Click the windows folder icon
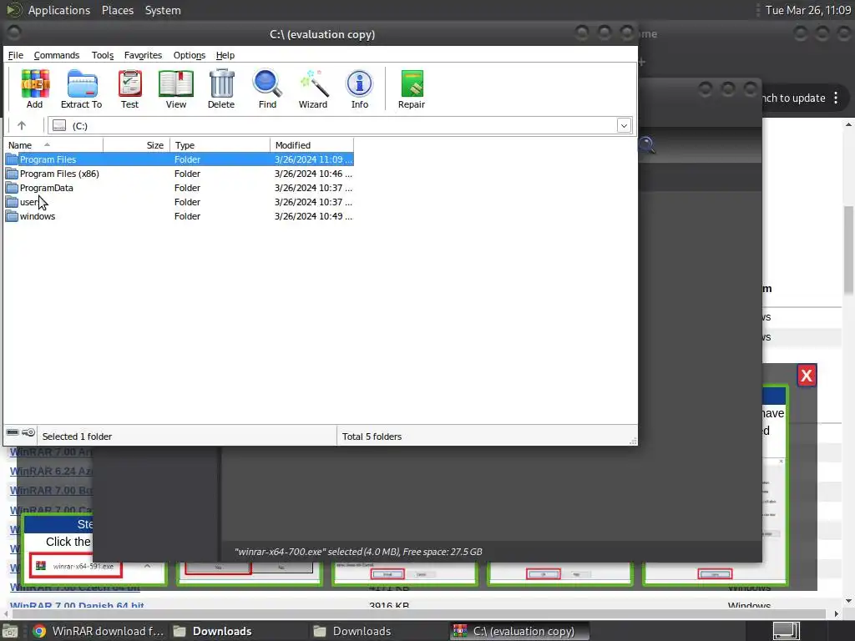This screenshot has height=641, width=855. point(12,216)
